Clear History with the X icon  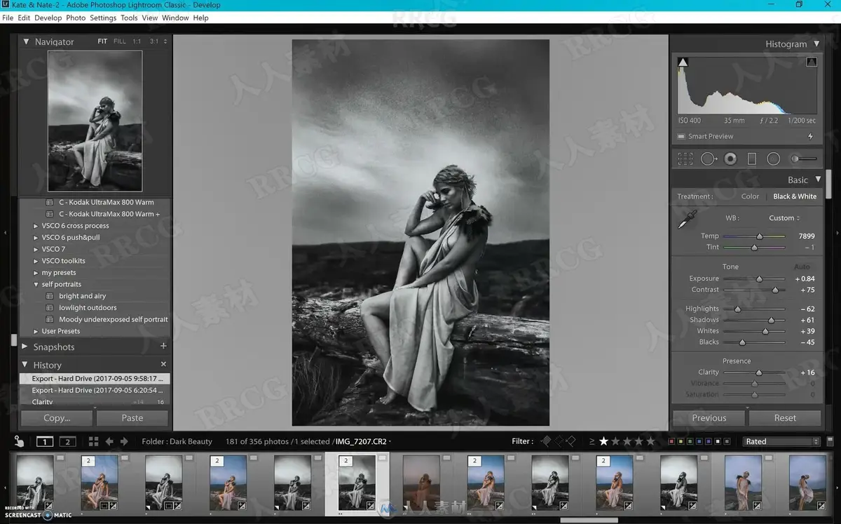pos(163,365)
